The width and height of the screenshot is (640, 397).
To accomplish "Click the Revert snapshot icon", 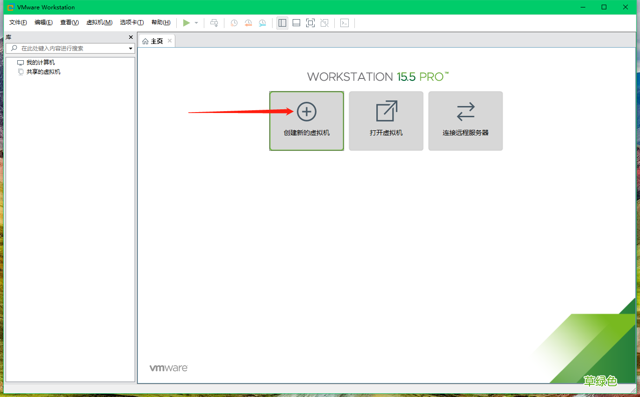I will [x=248, y=23].
